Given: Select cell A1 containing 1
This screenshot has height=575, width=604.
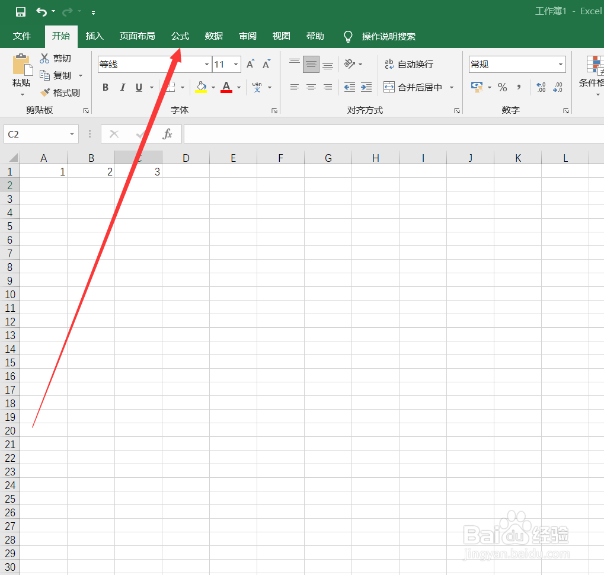Looking at the screenshot, I should click(x=43, y=171).
